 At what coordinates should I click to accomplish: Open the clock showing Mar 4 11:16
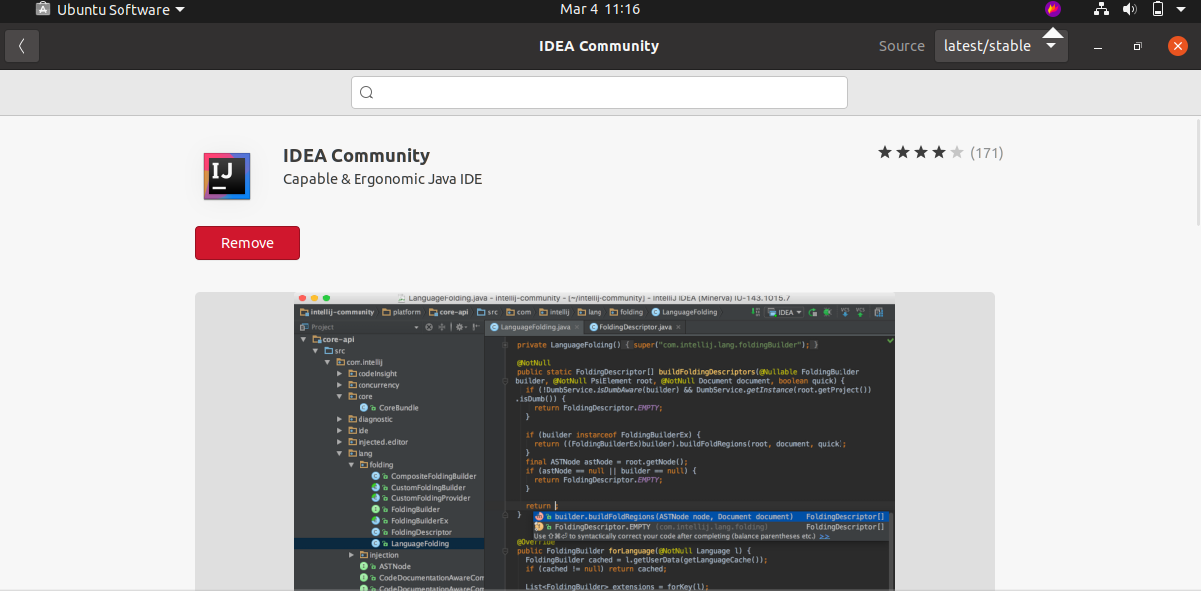pos(600,9)
